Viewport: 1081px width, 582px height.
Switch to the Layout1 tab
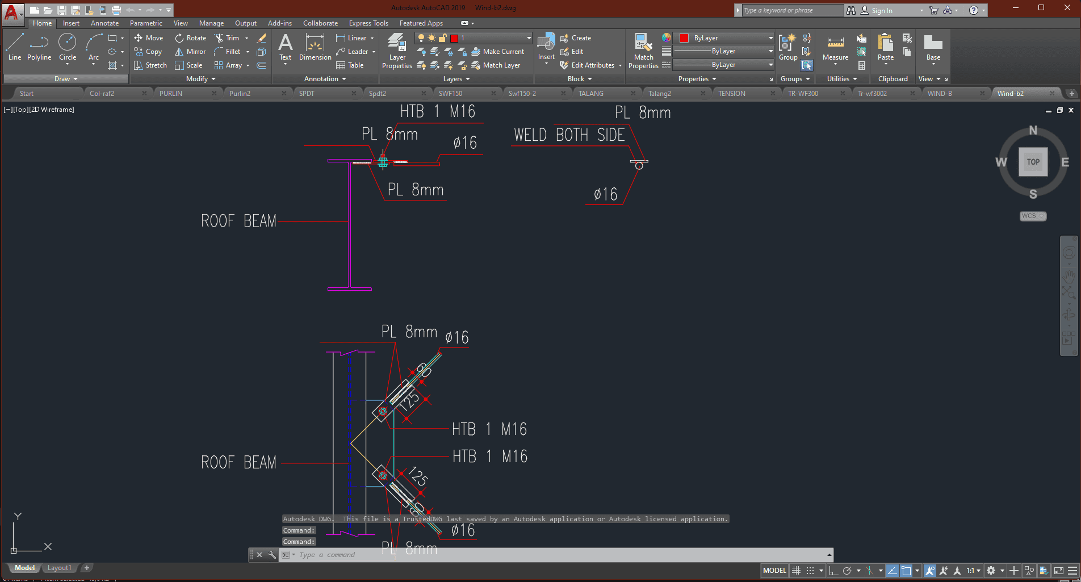click(60, 568)
